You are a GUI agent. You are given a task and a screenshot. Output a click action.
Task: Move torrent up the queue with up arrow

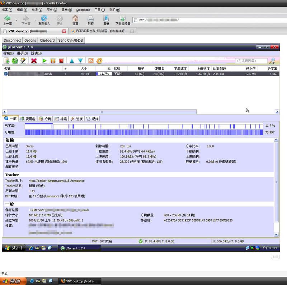pyautogui.click(x=72, y=61)
